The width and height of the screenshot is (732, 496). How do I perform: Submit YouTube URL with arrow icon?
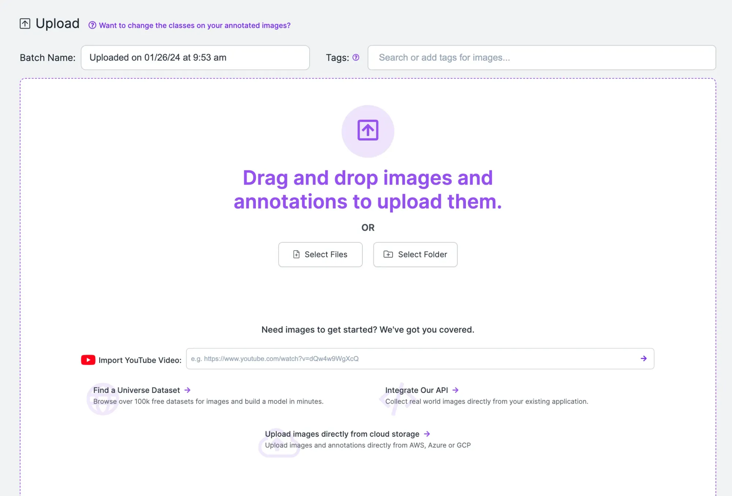click(x=643, y=359)
